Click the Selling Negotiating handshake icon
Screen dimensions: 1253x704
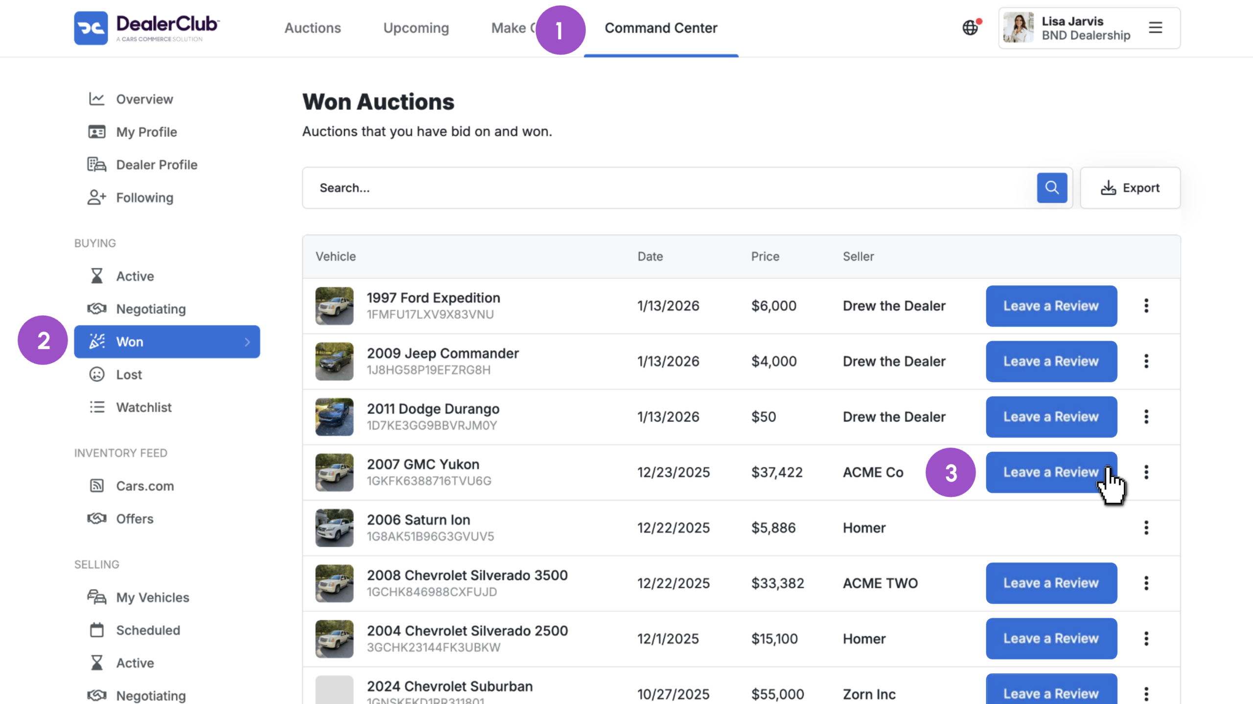[97, 696]
